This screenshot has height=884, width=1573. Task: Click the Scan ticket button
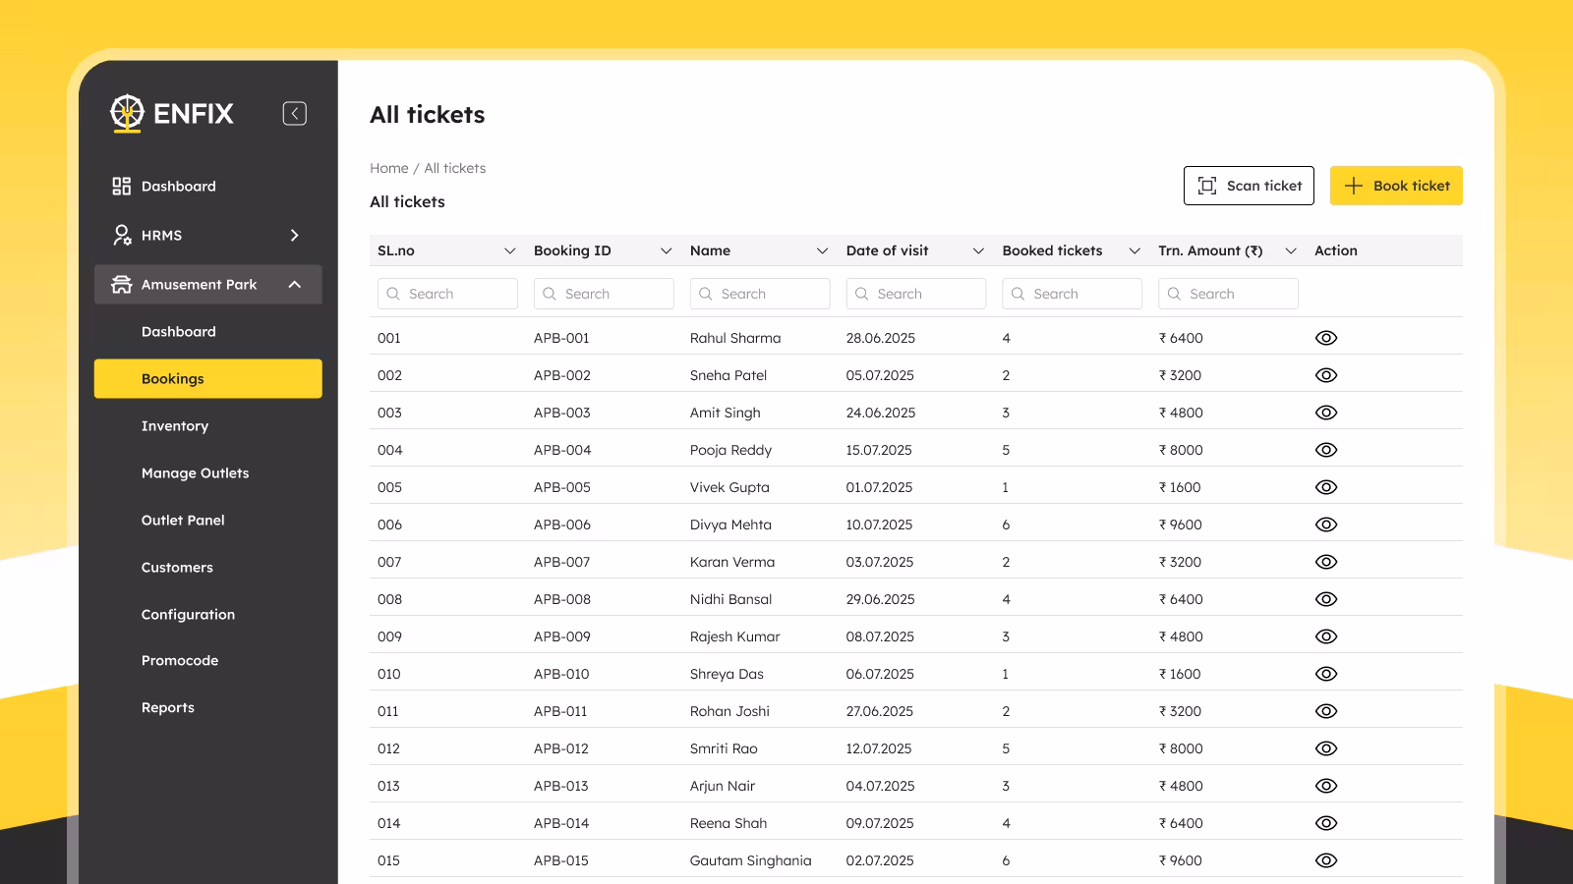(x=1249, y=186)
